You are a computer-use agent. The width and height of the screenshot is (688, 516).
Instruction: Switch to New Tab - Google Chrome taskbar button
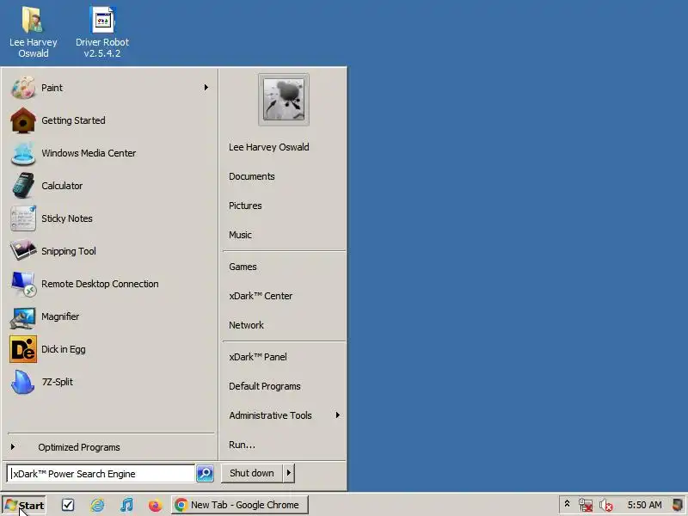240,505
